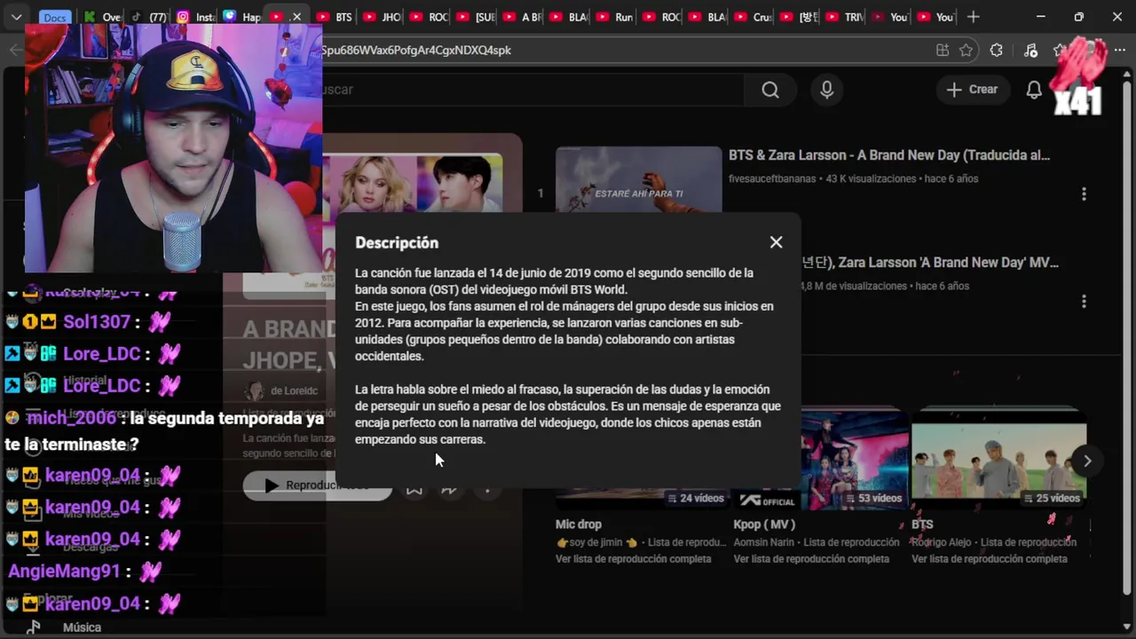Click the 'Reproducir todo' play button
Screen dimensions: 1136x639
coord(317,485)
